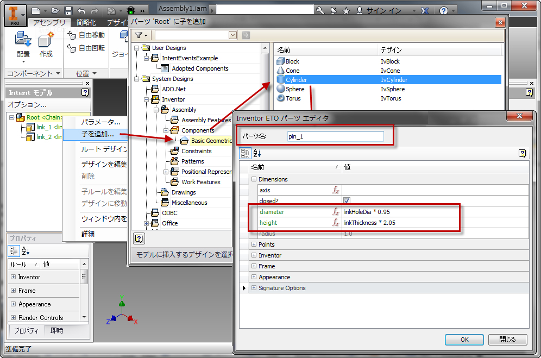
Task: Click the パーツ名 input field containing pin_1
Action: pos(335,136)
